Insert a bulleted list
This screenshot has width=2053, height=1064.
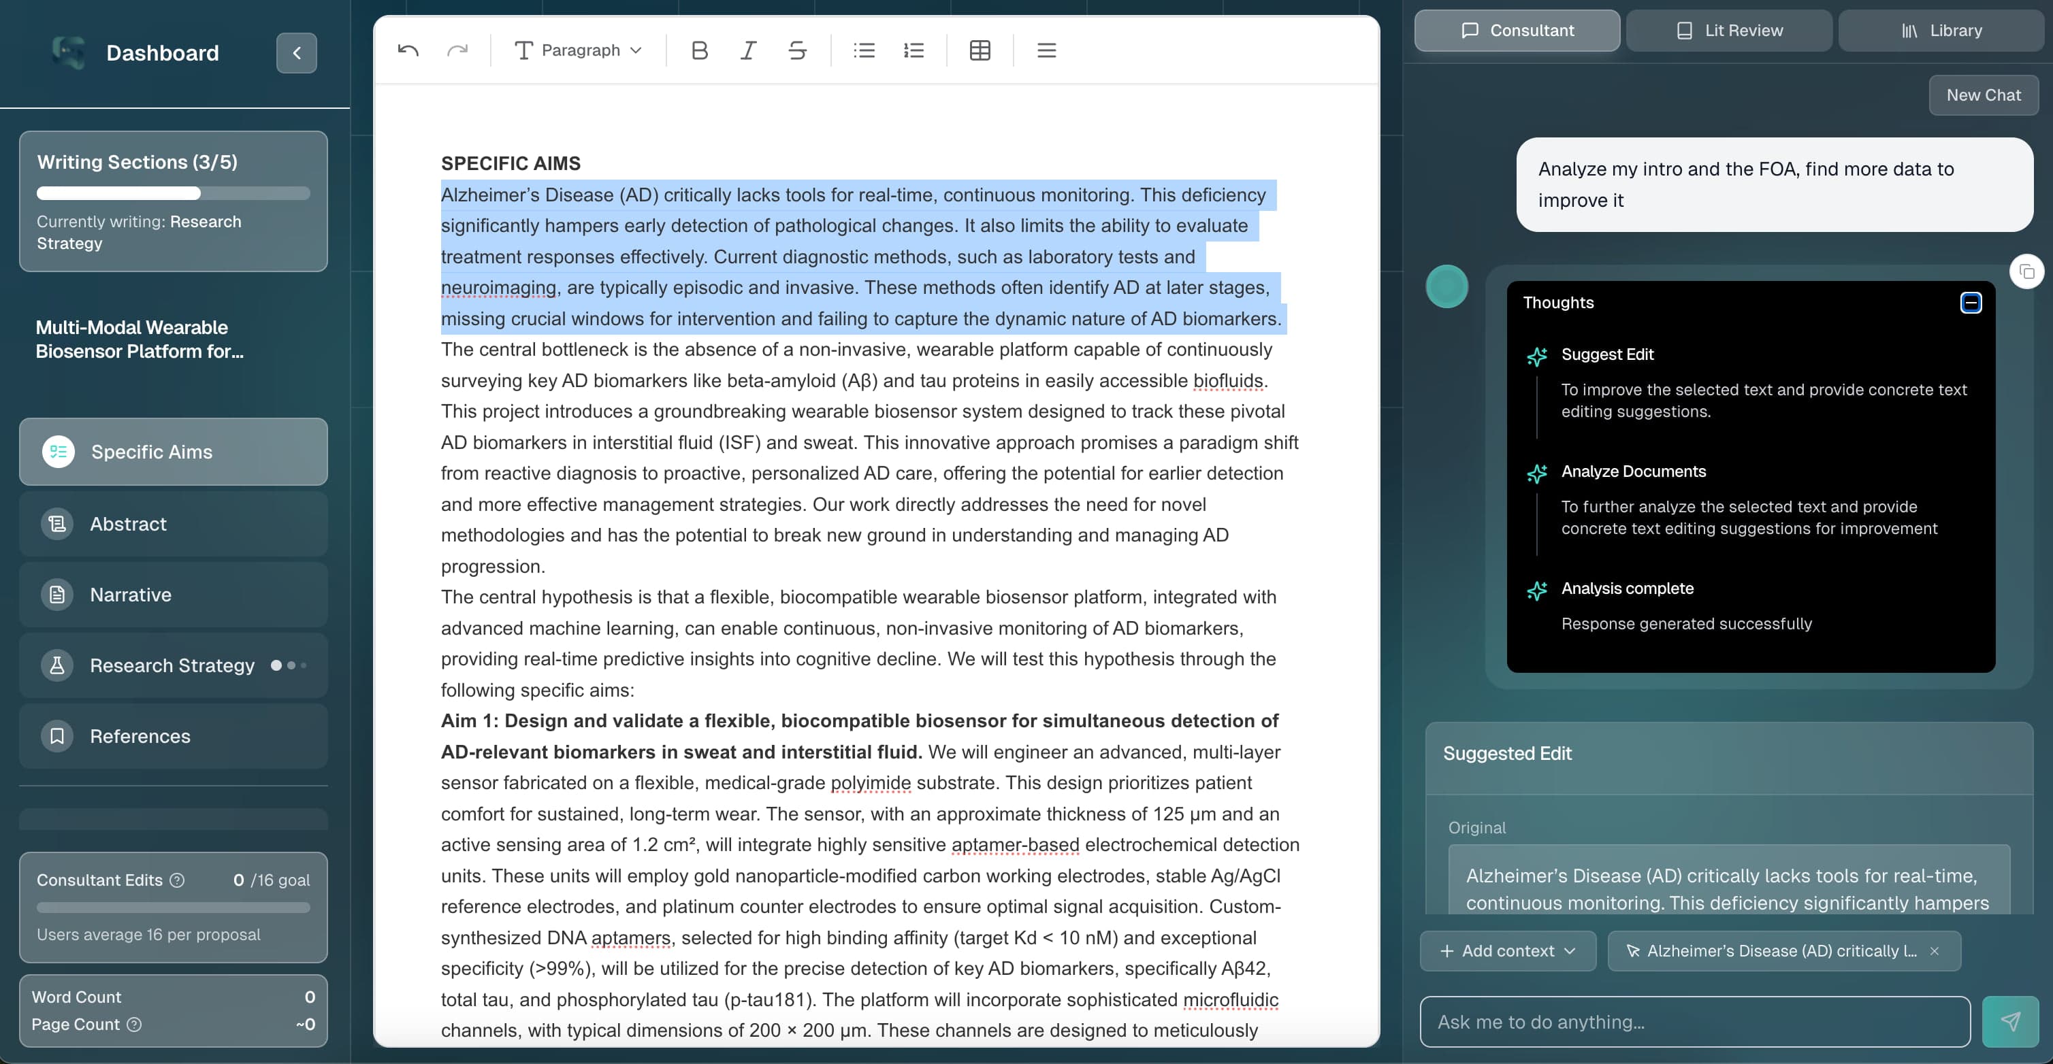[x=864, y=50]
